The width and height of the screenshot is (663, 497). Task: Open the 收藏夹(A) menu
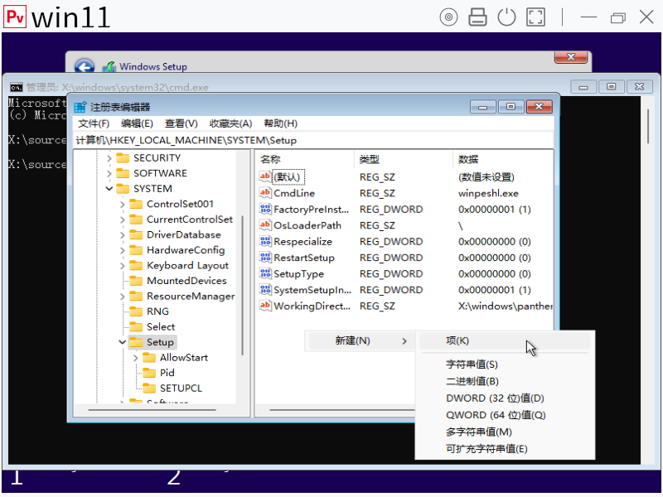pyautogui.click(x=231, y=123)
